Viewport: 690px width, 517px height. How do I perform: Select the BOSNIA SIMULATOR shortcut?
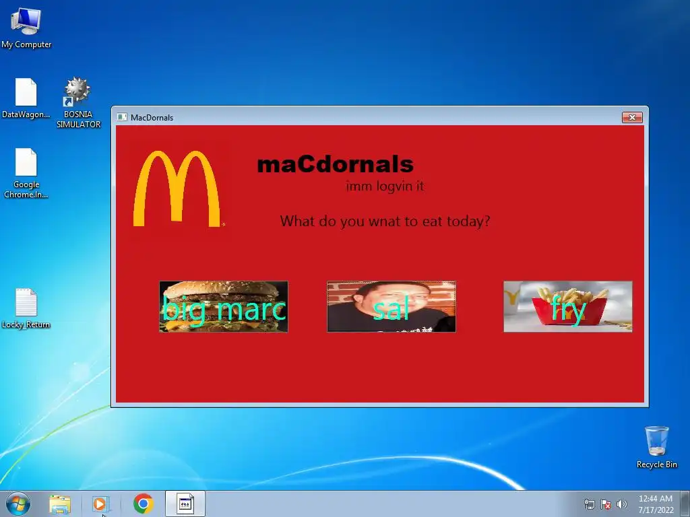pos(78,103)
